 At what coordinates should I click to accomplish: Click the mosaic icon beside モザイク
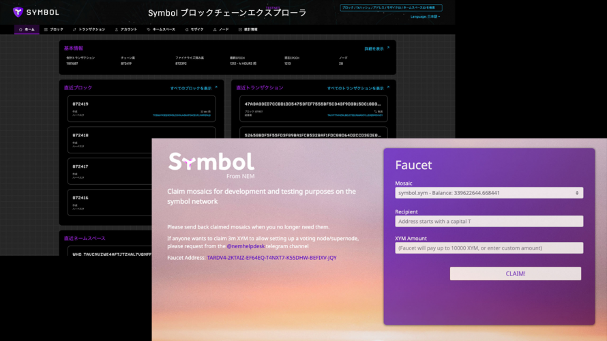point(187,29)
